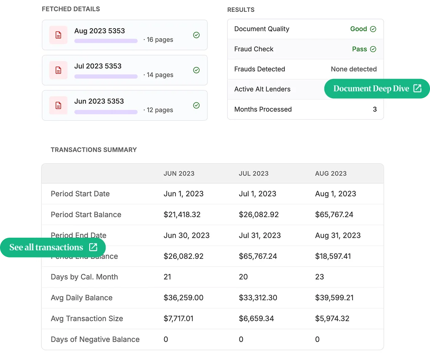Select the JUL 2023 column header

pos(254,173)
